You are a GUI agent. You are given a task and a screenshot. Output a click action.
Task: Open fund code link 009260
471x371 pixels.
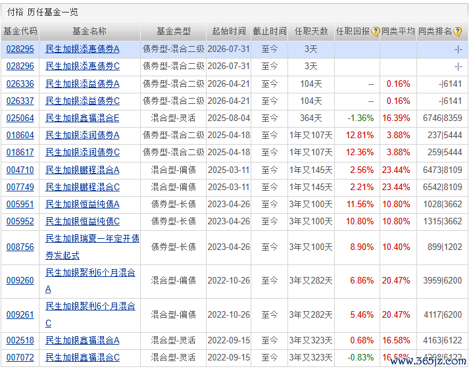(x=20, y=281)
